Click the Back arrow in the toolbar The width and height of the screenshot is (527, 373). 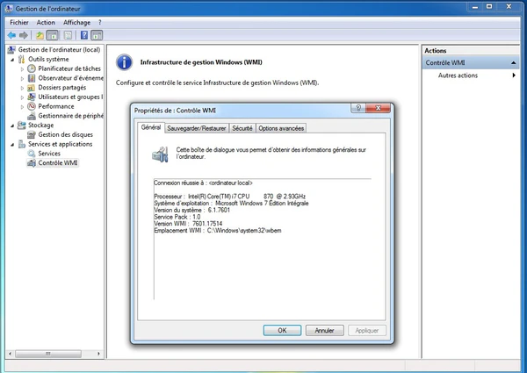pyautogui.click(x=11, y=35)
